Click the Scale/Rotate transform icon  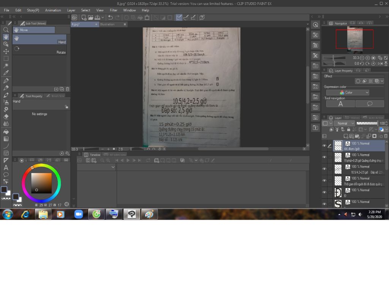(x=147, y=17)
